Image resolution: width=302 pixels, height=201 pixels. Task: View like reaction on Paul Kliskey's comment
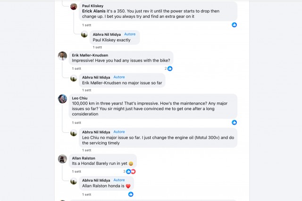(234, 24)
